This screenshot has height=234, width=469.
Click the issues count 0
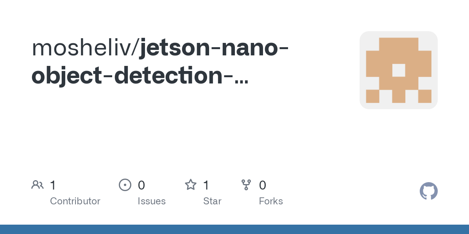[141, 185]
